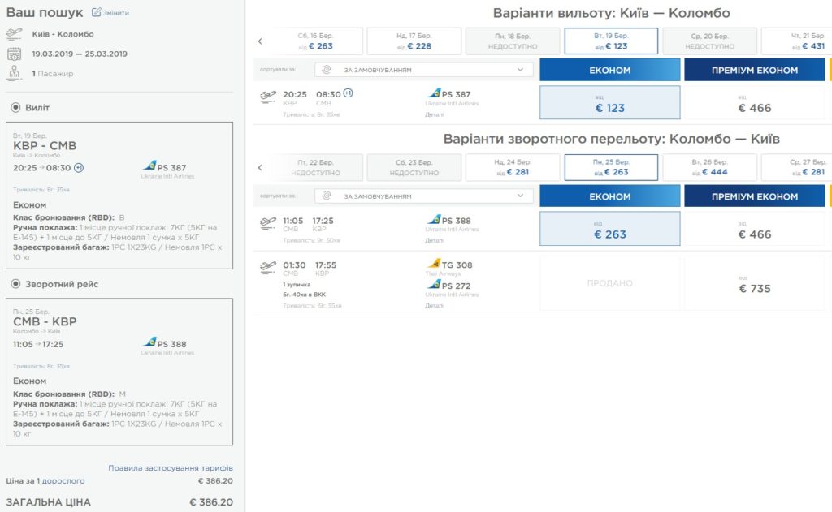Open the outbound sort dropdown За замовчуванням
The width and height of the screenshot is (832, 512).
click(x=424, y=70)
